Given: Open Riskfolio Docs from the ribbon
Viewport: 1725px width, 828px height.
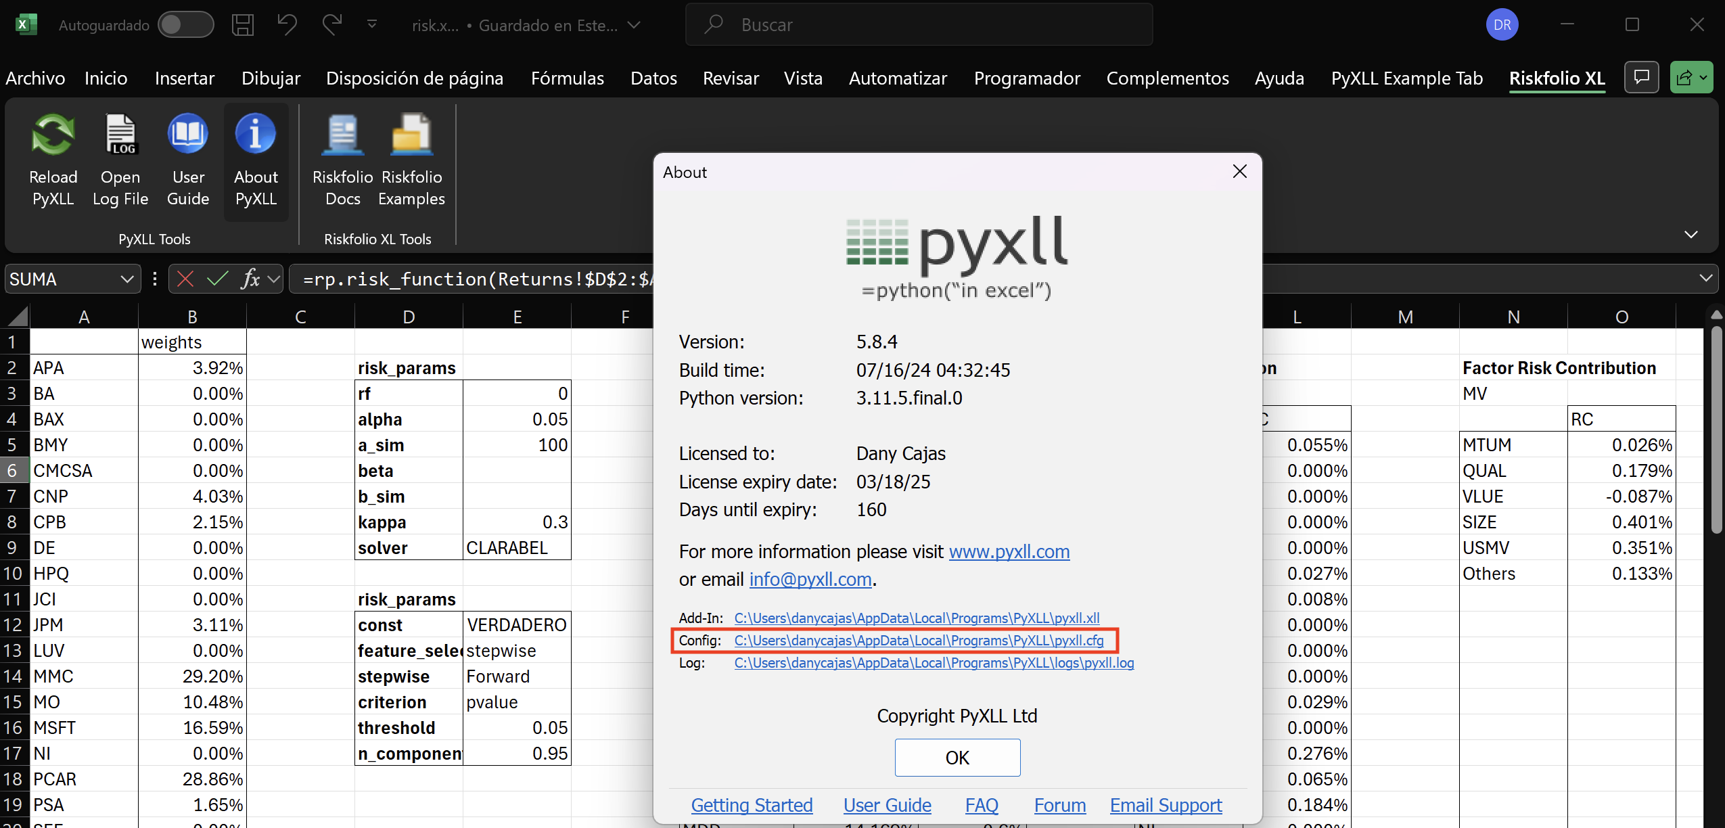Looking at the screenshot, I should (342, 160).
